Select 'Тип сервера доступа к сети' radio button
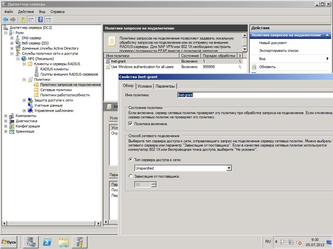Image resolution: width=333 pixels, height=249 pixels. click(x=131, y=160)
